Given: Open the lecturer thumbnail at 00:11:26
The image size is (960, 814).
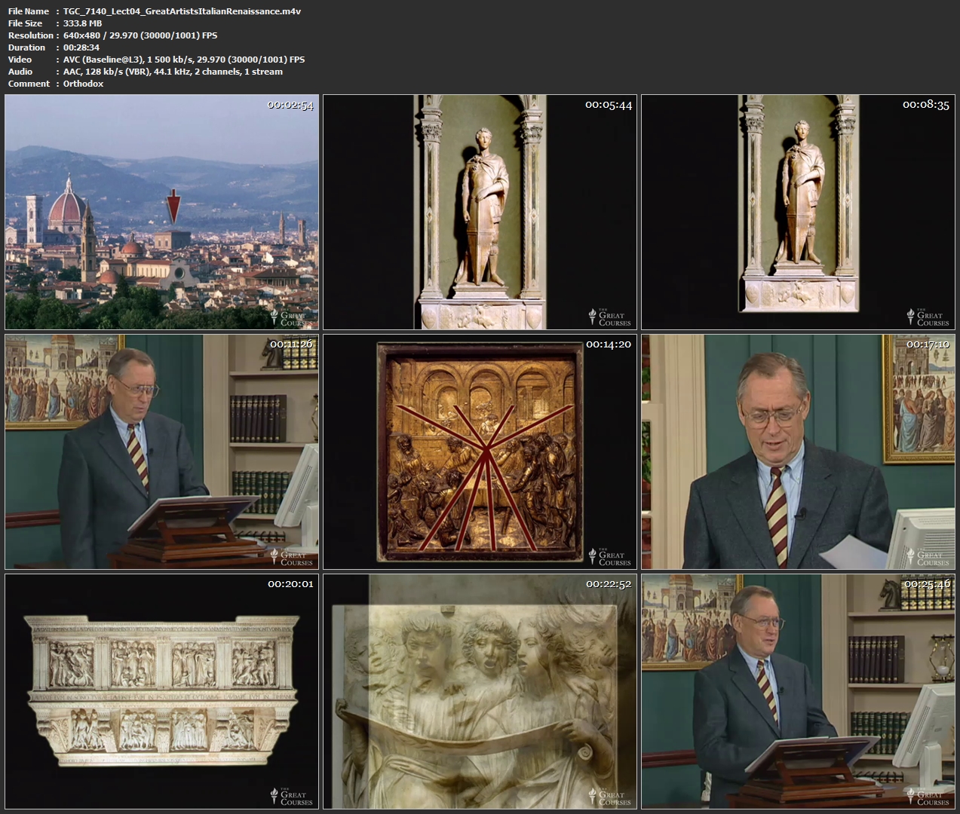Looking at the screenshot, I should [162, 451].
